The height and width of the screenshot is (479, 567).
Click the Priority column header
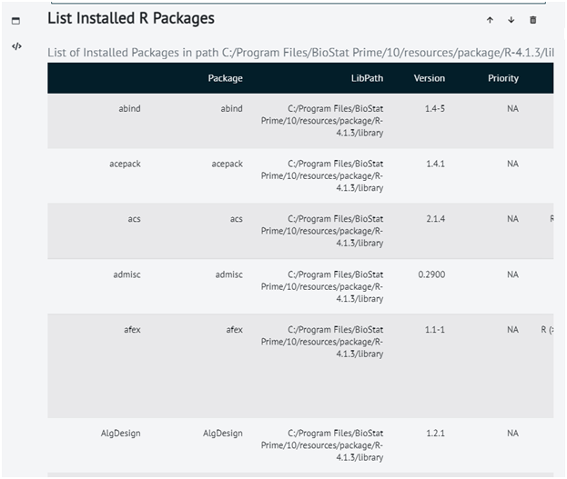click(503, 78)
